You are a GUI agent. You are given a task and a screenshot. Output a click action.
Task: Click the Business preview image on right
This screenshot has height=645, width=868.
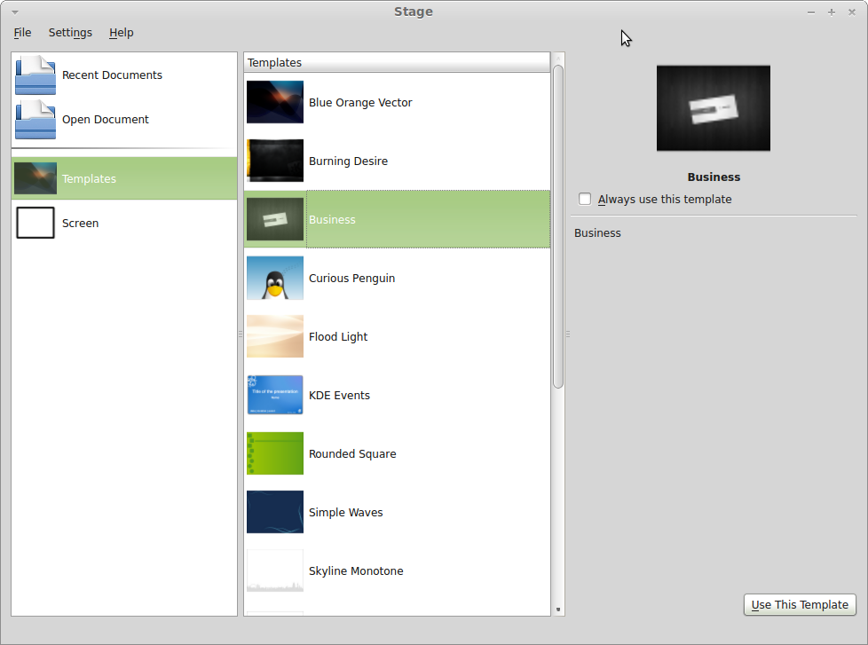click(x=713, y=108)
